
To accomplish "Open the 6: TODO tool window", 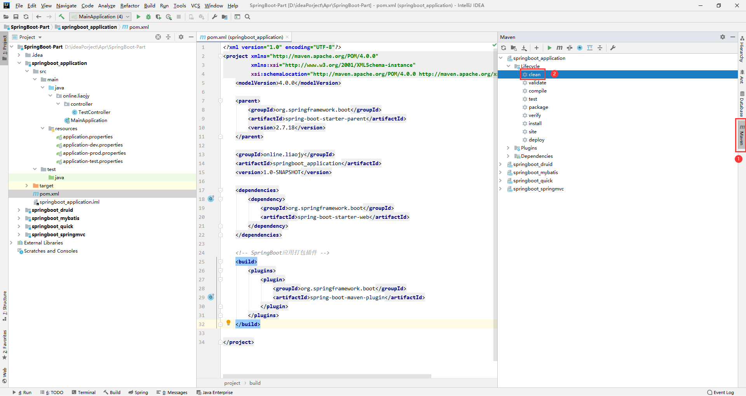I will (52, 392).
